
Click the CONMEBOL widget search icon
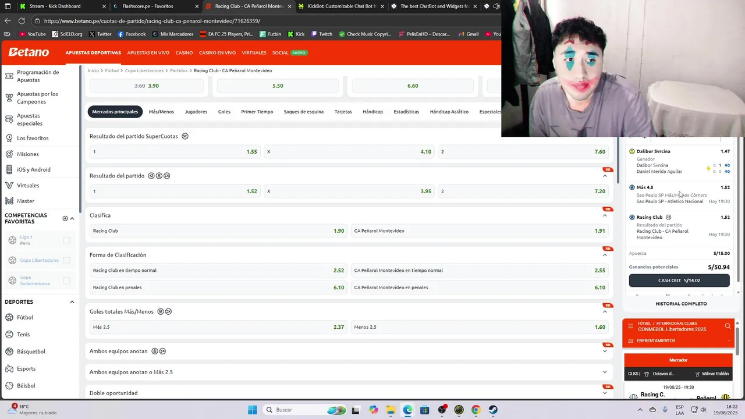coord(728,326)
